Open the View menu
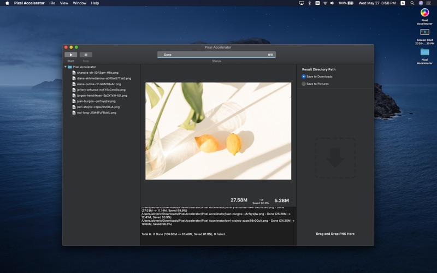This screenshot has height=273, width=437. pyautogui.click(x=64, y=3)
